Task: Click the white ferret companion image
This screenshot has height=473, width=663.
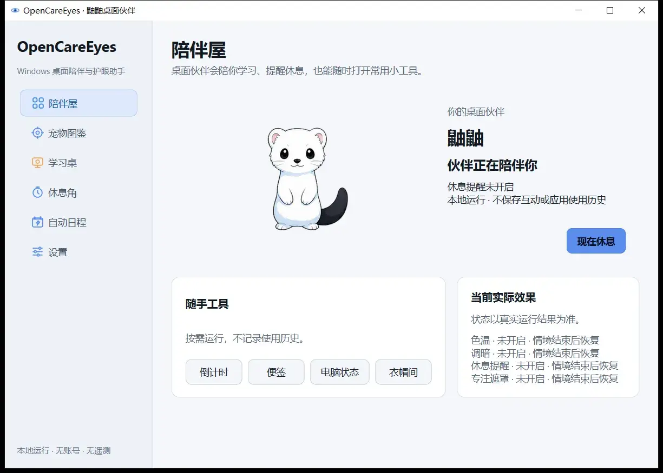Action: click(307, 178)
